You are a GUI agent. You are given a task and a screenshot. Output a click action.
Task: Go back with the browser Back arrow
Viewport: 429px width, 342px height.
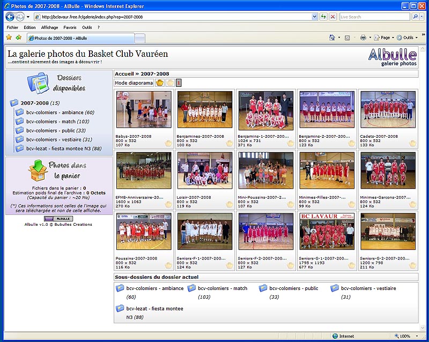point(10,17)
